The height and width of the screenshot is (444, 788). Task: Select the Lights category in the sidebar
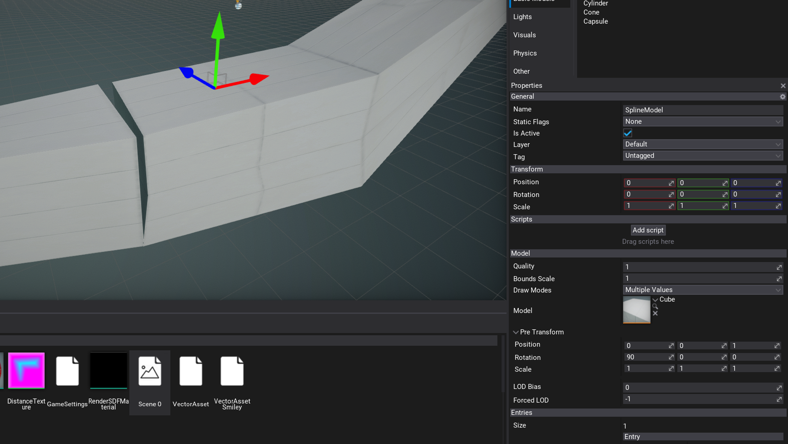[x=522, y=17]
